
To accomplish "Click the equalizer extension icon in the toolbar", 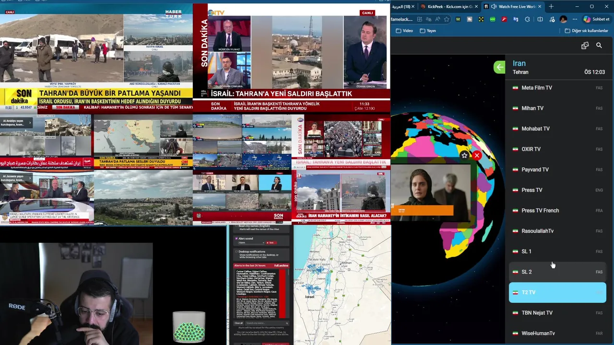I will [458, 19].
